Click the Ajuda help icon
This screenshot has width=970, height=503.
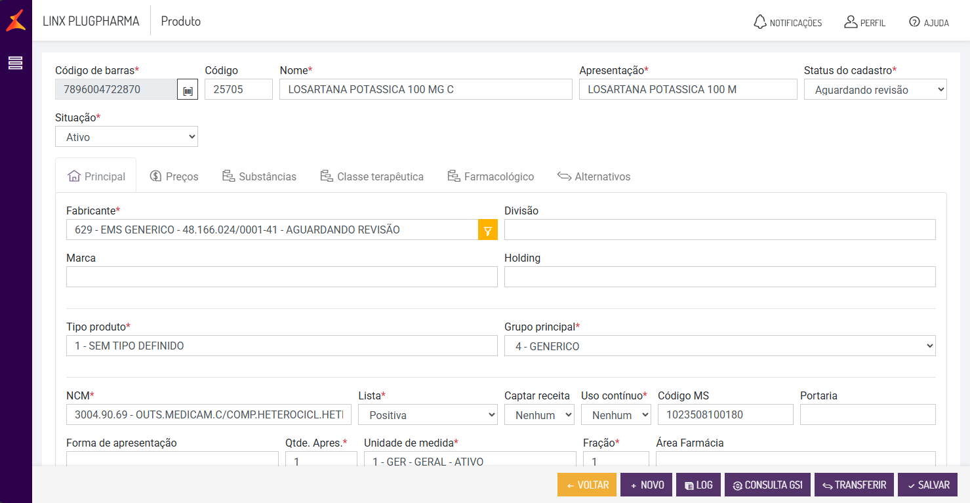(x=914, y=22)
